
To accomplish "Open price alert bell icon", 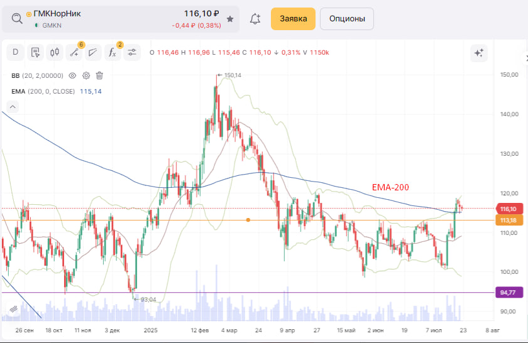I will (x=255, y=19).
